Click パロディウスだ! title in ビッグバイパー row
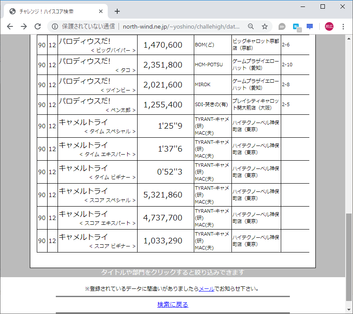Screen dimensions: 353x314 85,41
